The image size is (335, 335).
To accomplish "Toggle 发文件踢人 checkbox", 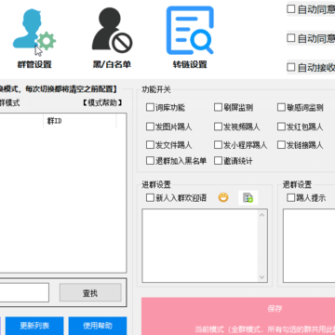I will pyautogui.click(x=150, y=145).
